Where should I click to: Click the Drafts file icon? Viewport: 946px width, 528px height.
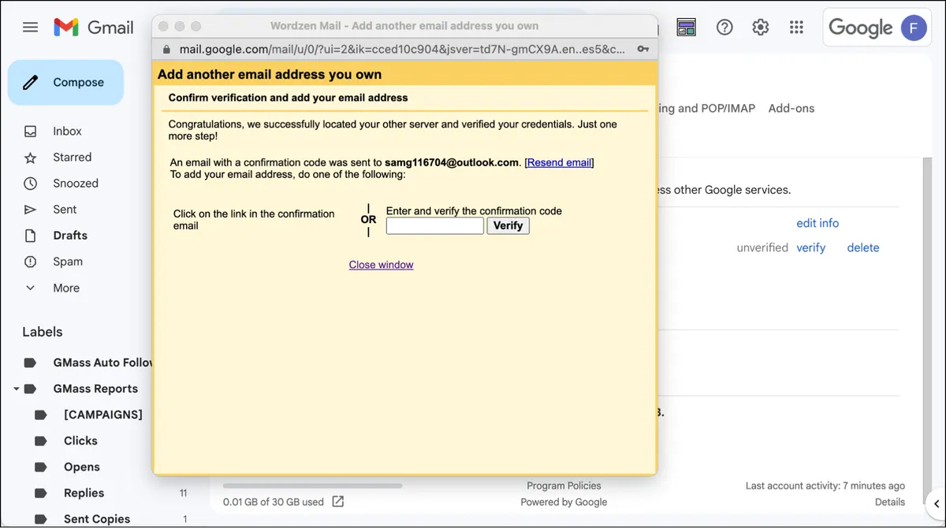pyautogui.click(x=30, y=236)
